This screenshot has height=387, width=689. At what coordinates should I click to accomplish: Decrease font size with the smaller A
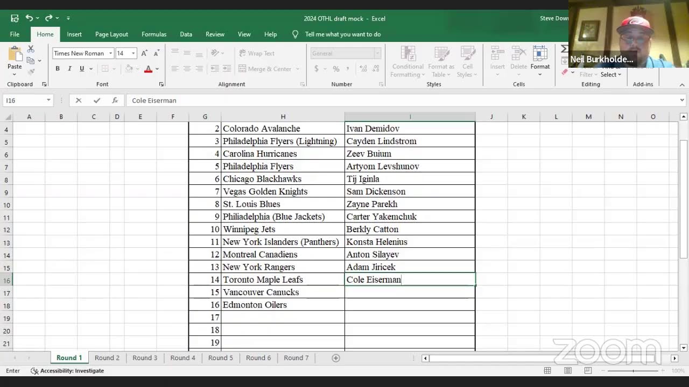[156, 53]
